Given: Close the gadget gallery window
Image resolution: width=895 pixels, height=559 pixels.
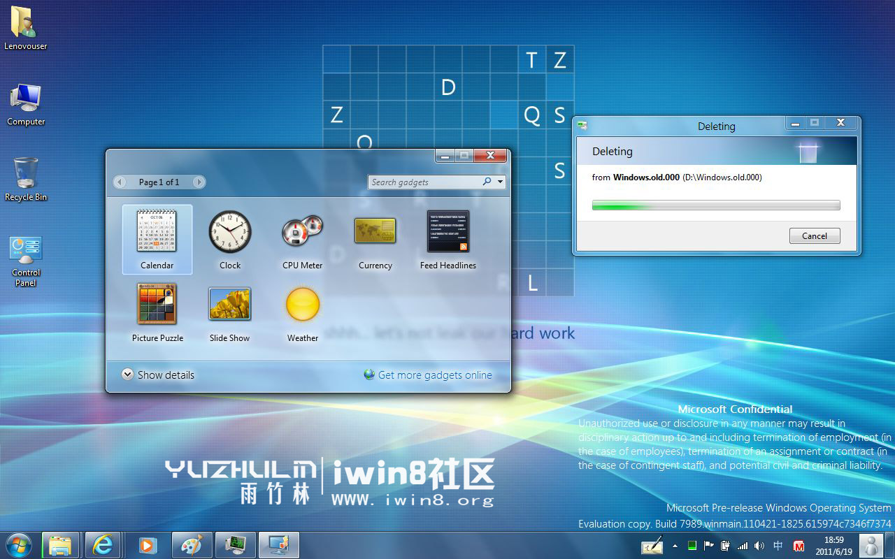Looking at the screenshot, I should point(490,155).
